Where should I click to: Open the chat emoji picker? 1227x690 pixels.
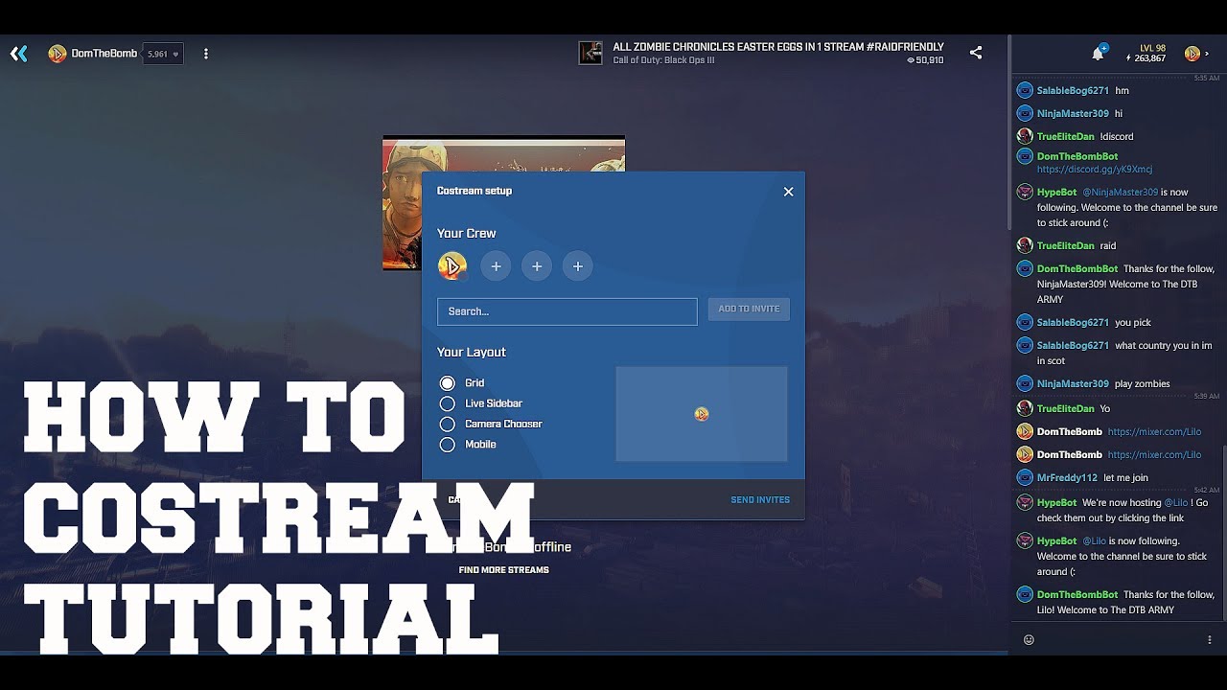point(1029,640)
